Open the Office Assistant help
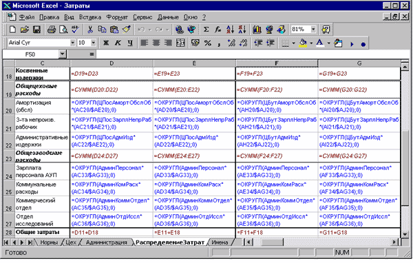The image size is (413, 263). [x=326, y=29]
